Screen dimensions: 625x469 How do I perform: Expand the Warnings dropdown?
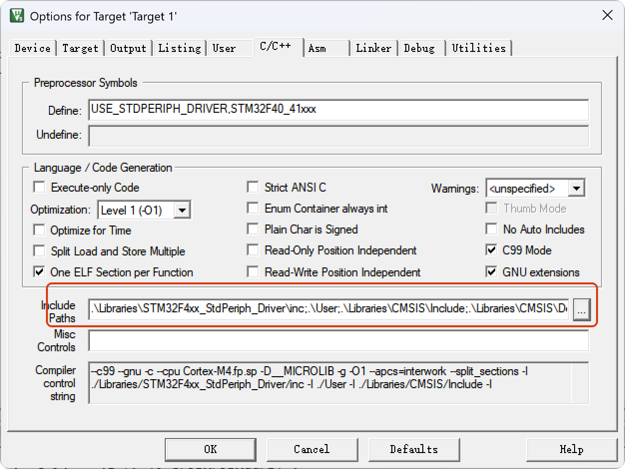point(577,189)
